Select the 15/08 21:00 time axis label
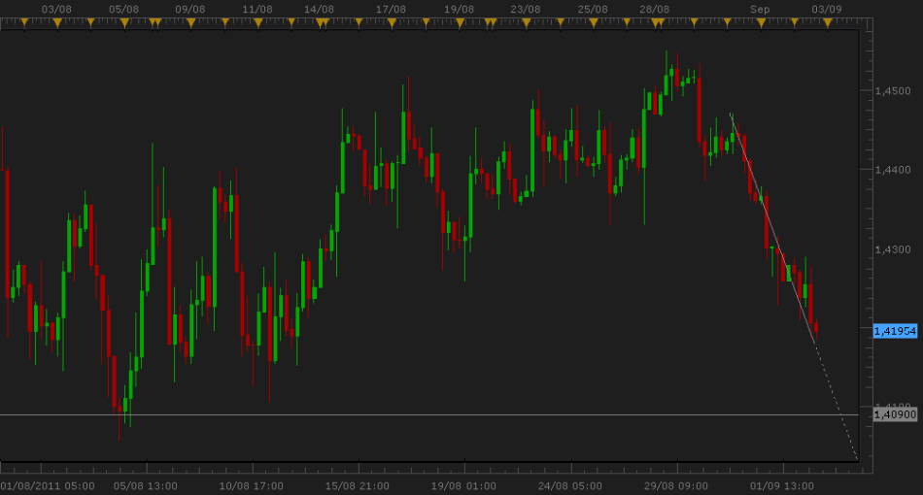The height and width of the screenshot is (495, 923). click(x=357, y=485)
